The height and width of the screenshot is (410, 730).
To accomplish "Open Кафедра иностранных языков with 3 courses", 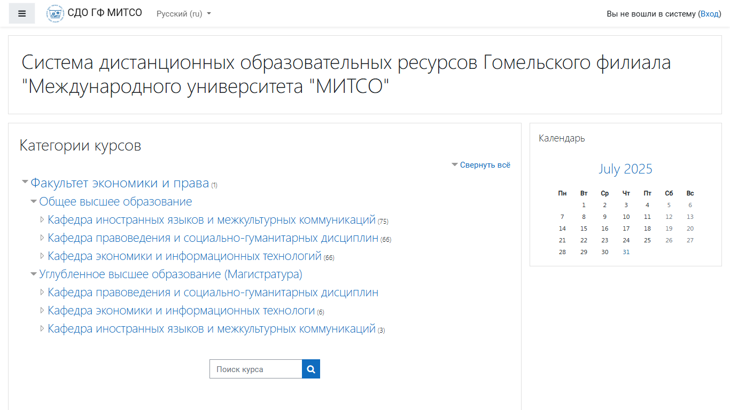I will (x=212, y=329).
